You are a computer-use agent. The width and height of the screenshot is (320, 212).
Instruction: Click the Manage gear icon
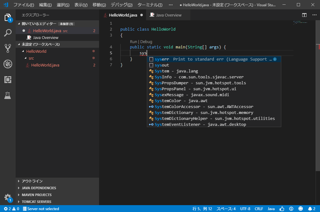click(7, 197)
